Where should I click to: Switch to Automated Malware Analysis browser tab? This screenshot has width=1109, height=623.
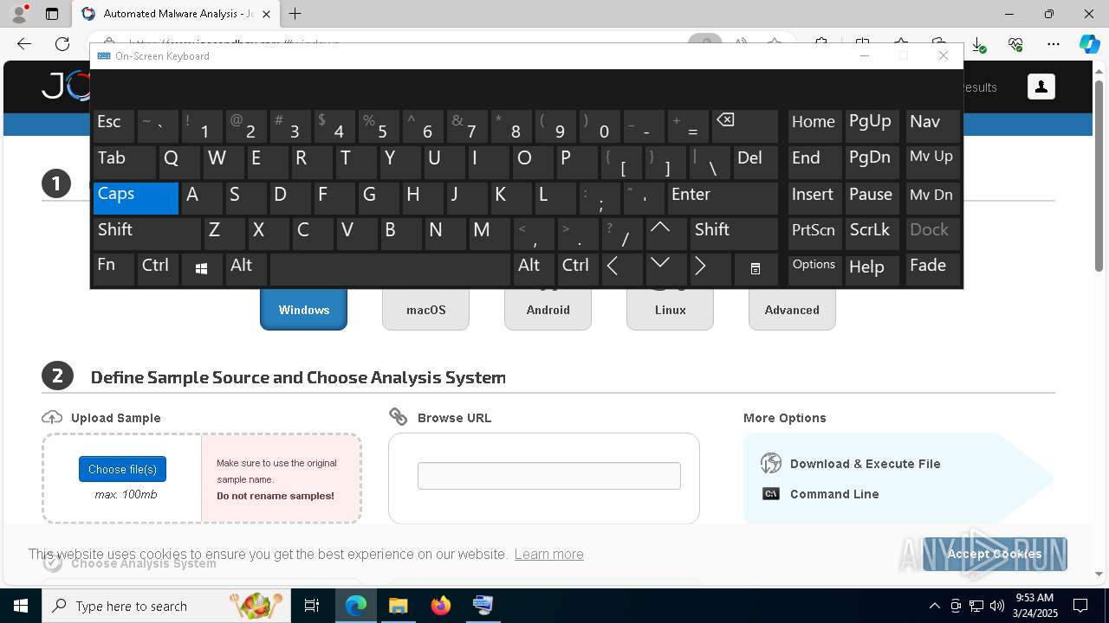click(x=175, y=14)
